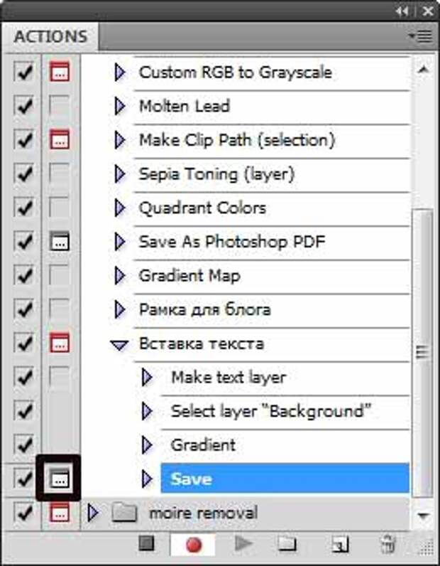Select the Make text layer step
Image resolution: width=440 pixels, height=566 pixels.
pos(228,377)
